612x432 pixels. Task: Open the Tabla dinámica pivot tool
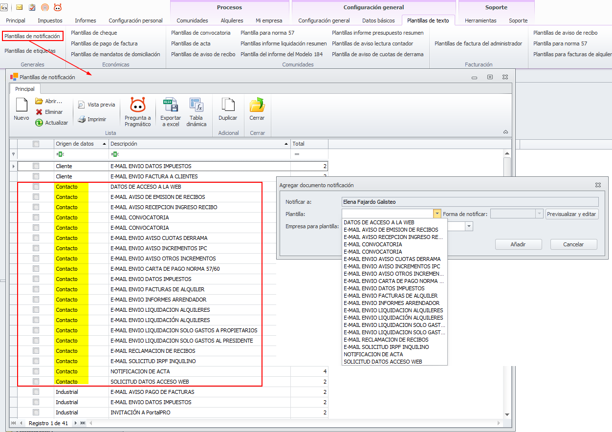(x=197, y=106)
